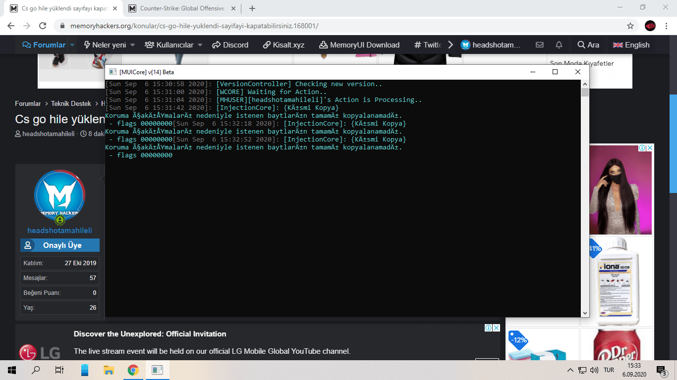The width and height of the screenshot is (677, 380).
Task: Click the Onaylı Üye badge
Action: [60, 245]
